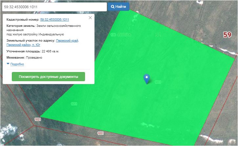Click the magnifier icon in the Найти button
Viewport: 238px width, 146px height.
coord(113,7)
